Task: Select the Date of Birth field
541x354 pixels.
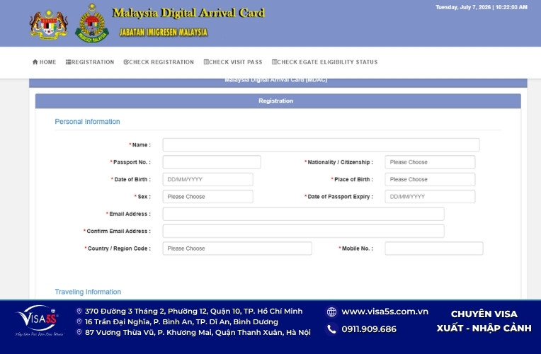Action: 207,179
